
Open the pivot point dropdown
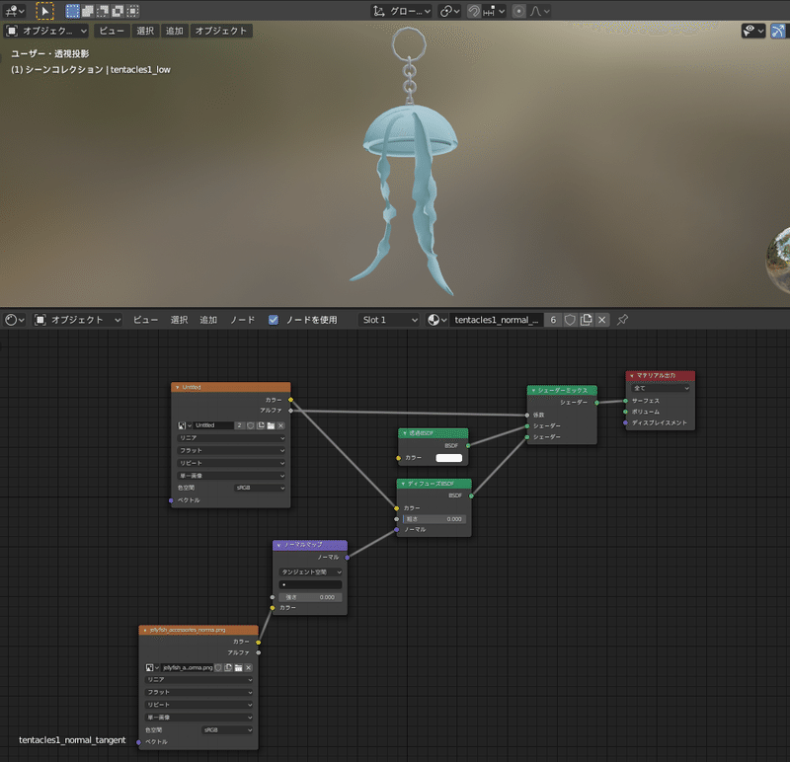[x=449, y=11]
